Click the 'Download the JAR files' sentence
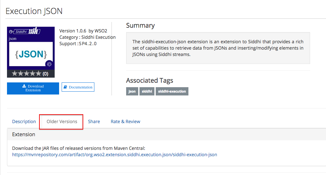The image size is (326, 175). 78,148
